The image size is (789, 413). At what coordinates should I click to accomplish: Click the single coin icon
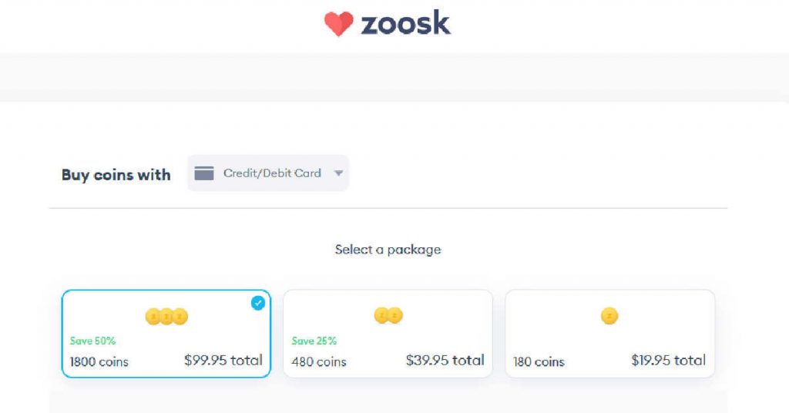tap(609, 316)
